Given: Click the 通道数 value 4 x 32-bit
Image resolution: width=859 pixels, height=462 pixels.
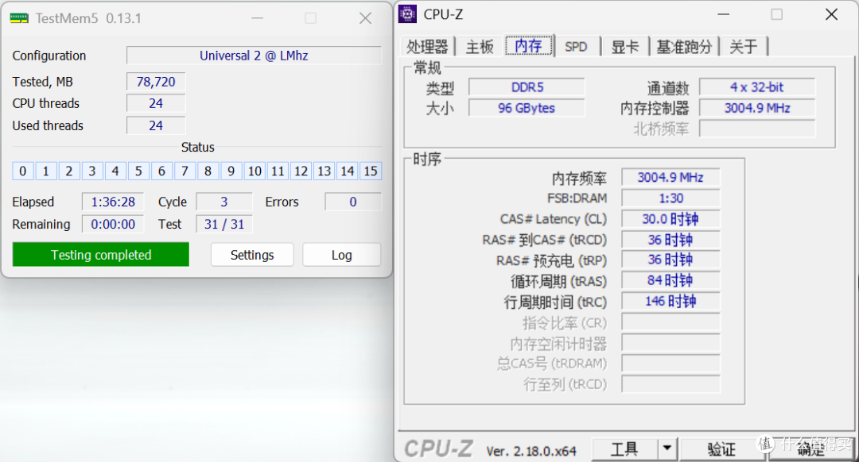Looking at the screenshot, I should 757,87.
